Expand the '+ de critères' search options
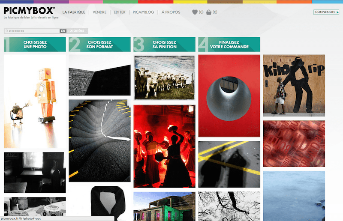343x221 pixels. [x=77, y=31]
